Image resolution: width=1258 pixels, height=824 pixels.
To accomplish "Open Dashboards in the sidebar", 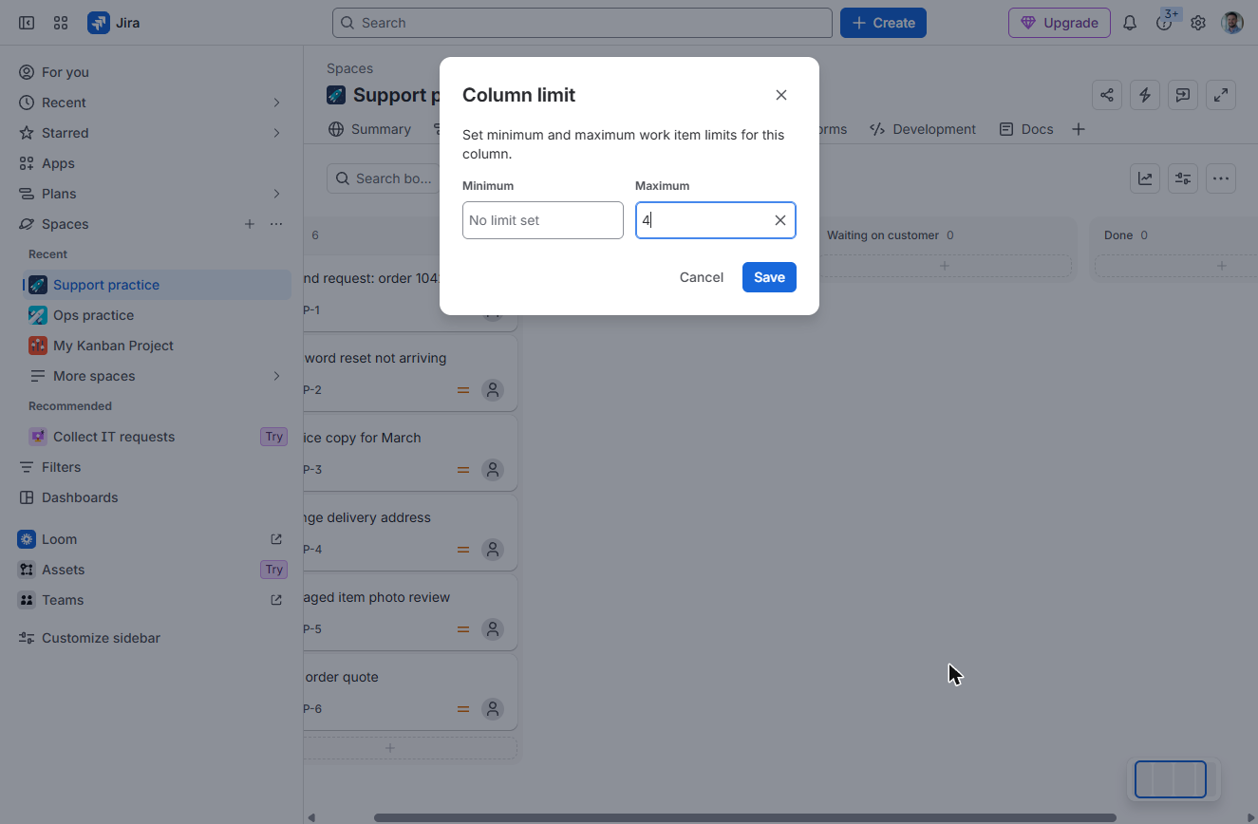I will [153, 497].
